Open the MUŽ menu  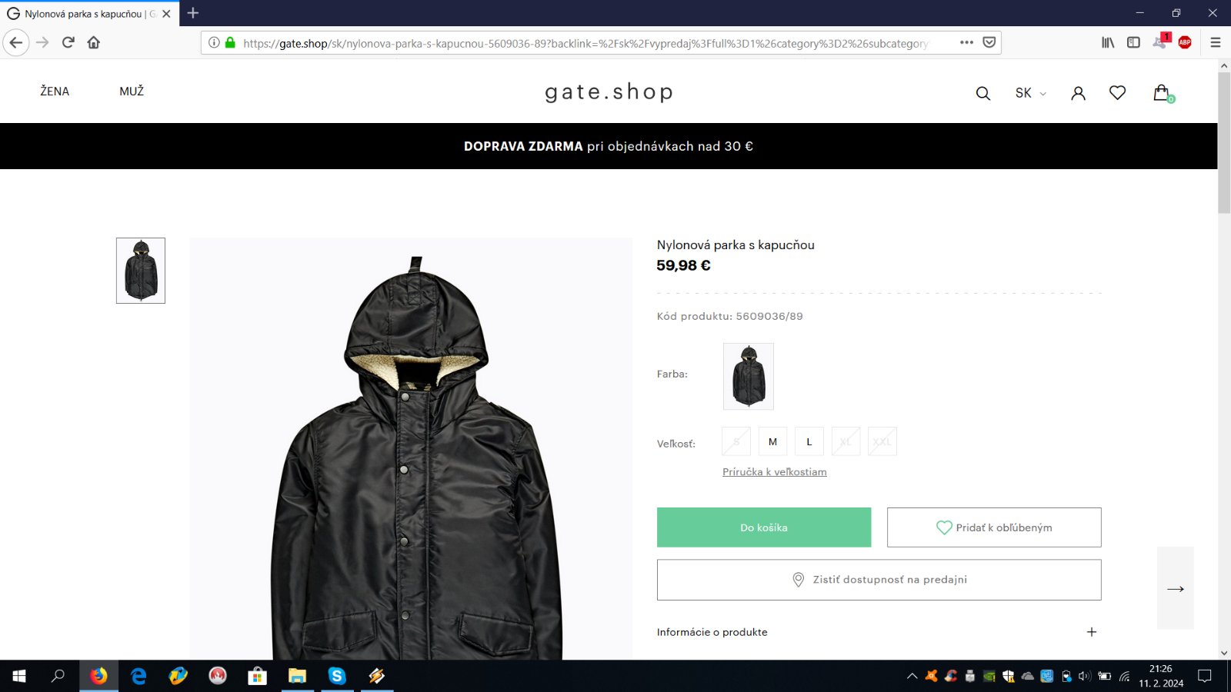click(x=132, y=91)
